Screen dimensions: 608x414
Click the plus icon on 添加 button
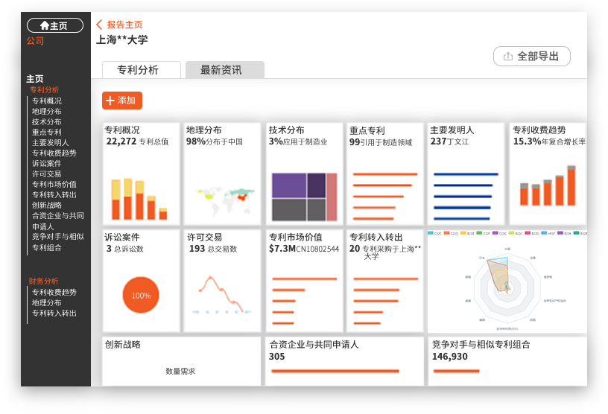pyautogui.click(x=110, y=101)
